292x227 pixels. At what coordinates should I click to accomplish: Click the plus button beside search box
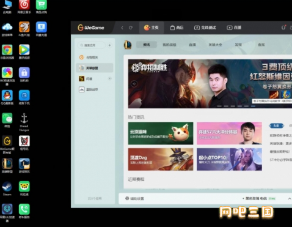[109, 45]
